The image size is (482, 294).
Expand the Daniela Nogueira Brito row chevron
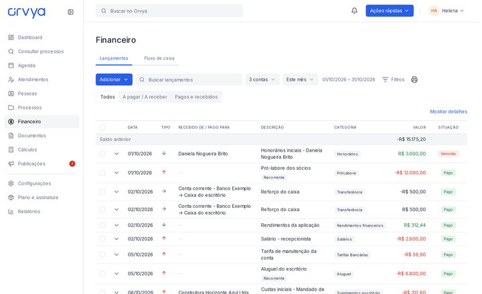click(116, 154)
